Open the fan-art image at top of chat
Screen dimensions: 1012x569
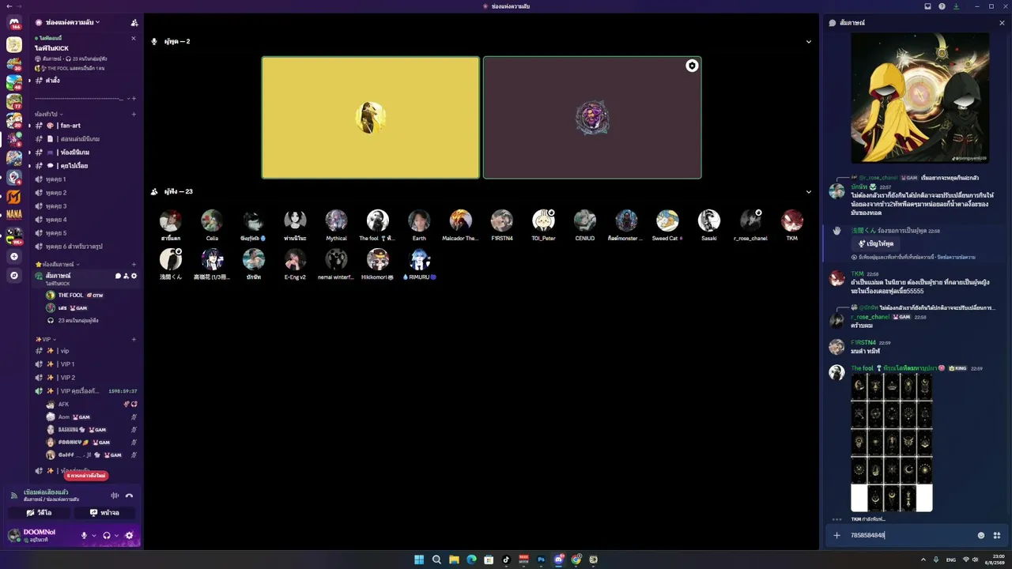919,98
